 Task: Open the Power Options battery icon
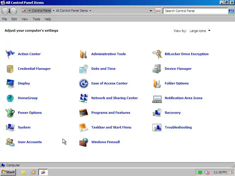point(10,113)
